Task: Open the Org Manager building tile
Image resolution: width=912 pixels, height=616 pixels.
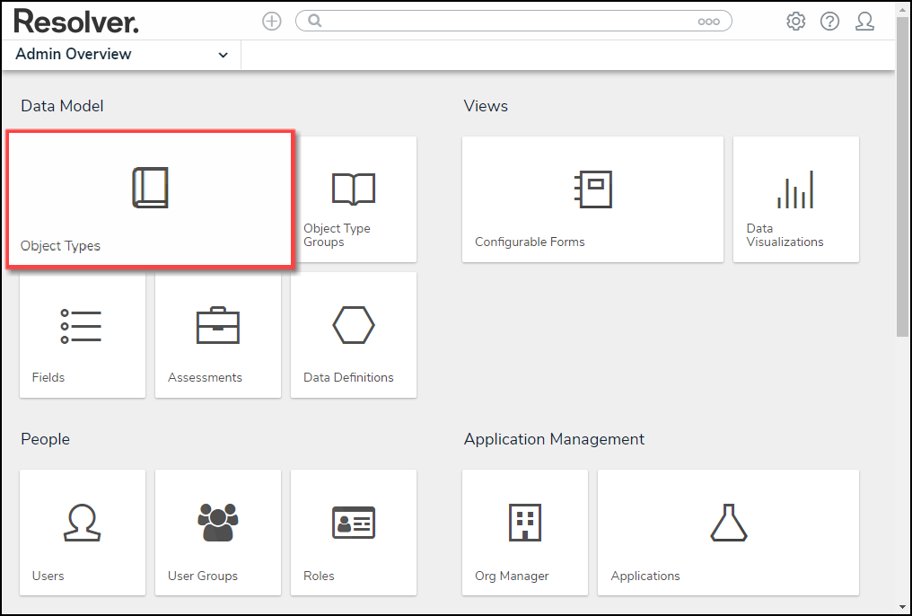Action: [524, 532]
